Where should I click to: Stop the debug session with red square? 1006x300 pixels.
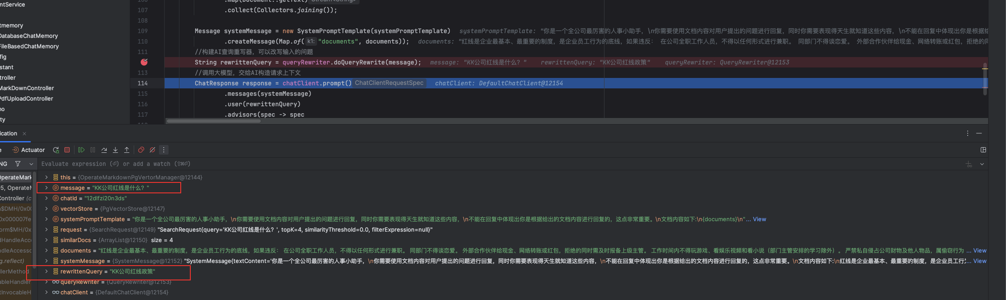[67, 150]
